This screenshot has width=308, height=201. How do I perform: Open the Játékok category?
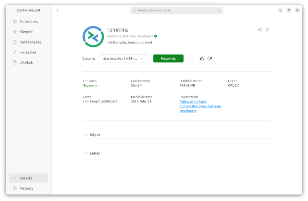(28, 62)
